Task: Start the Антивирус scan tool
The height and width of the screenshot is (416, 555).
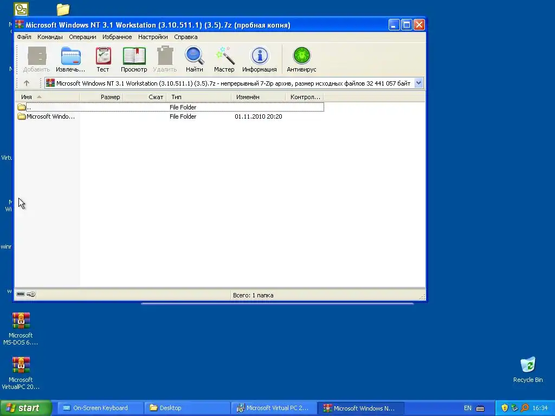Action: point(301,60)
